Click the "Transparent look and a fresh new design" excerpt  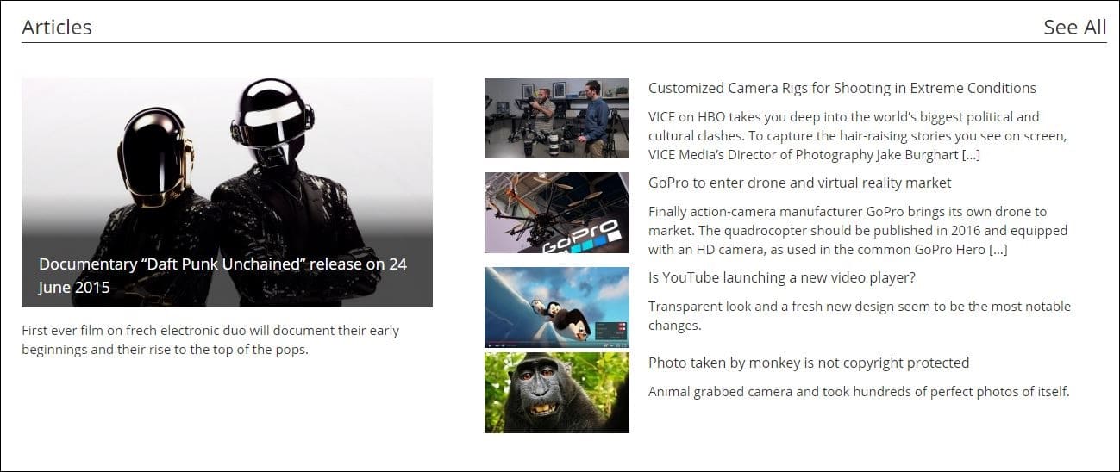click(x=860, y=315)
